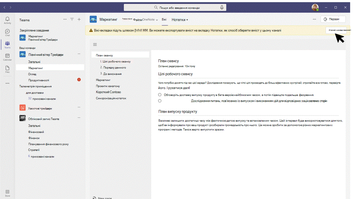Open pinned Маркетинг channel under Закріплене завдання
This screenshot has height=199, width=354.
50,38
